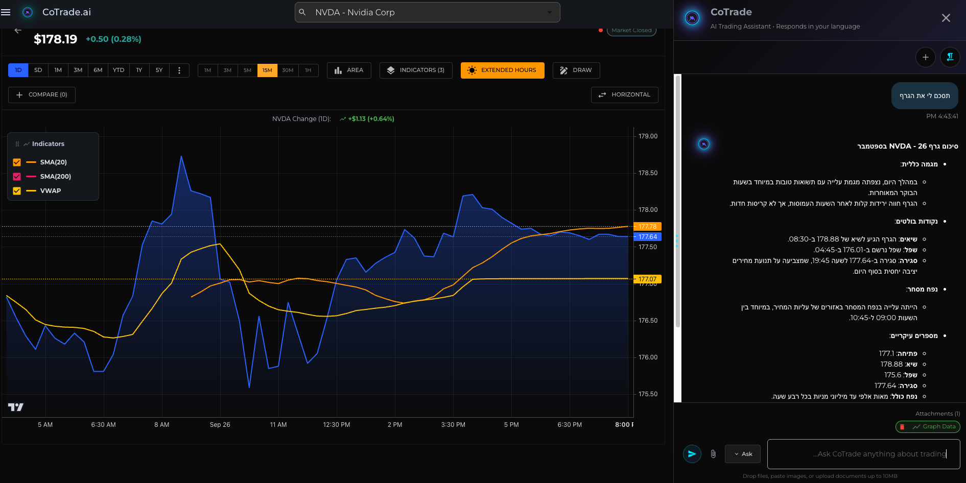The image size is (966, 483).
Task: Choose the 30M interval
Action: click(x=288, y=70)
